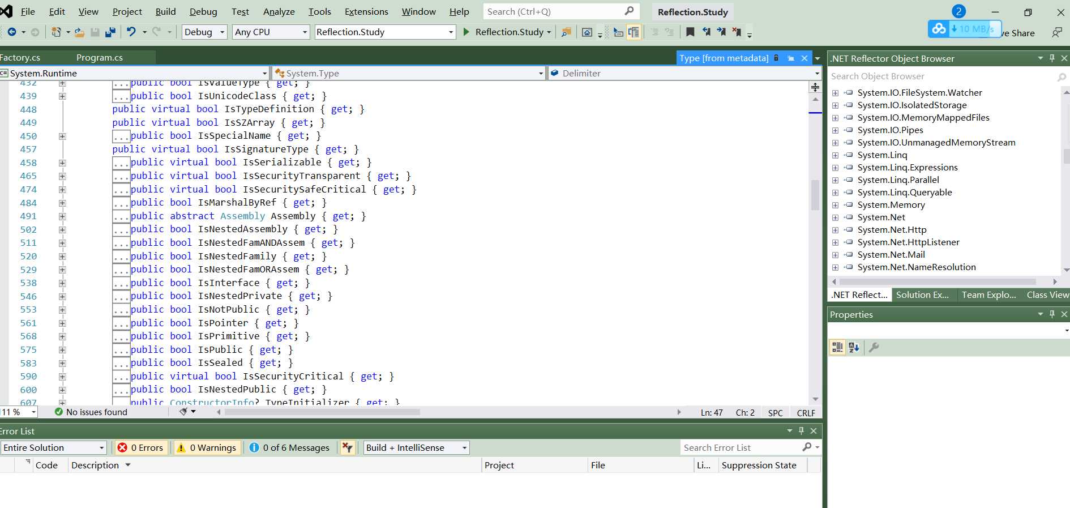1070x508 pixels.
Task: Click the Open File folder icon
Action: pyautogui.click(x=79, y=32)
